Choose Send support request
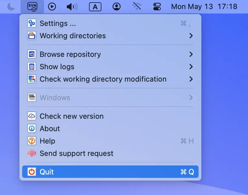The height and width of the screenshot is (195, 248). point(110,153)
